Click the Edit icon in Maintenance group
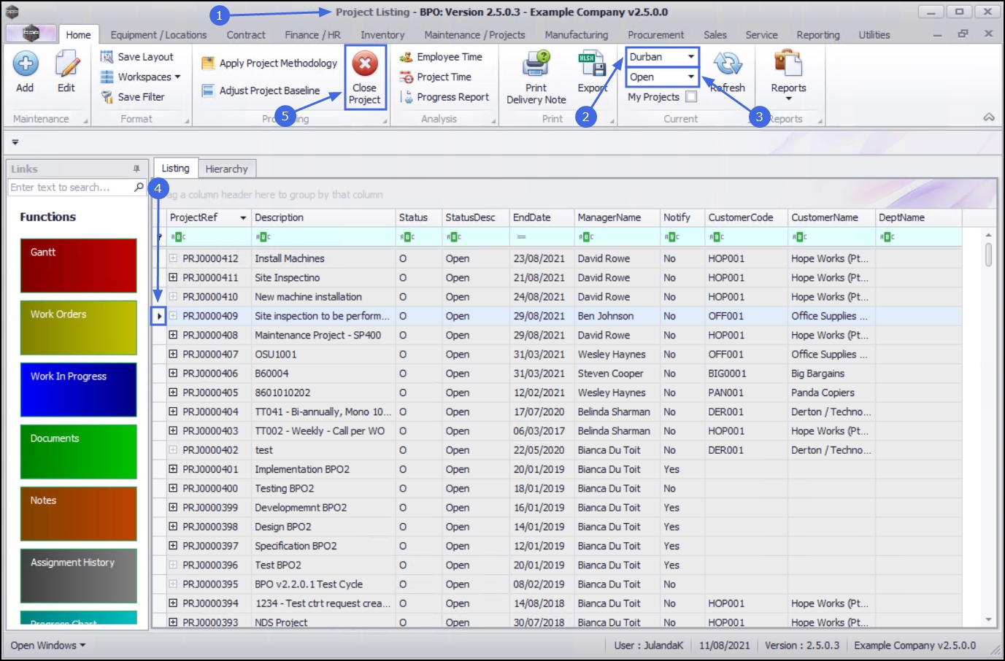This screenshot has height=661, width=1005. tap(66, 65)
